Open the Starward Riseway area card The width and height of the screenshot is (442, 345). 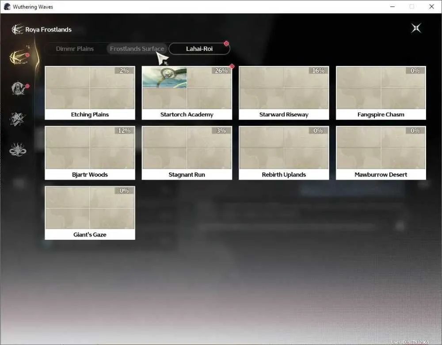pyautogui.click(x=284, y=93)
